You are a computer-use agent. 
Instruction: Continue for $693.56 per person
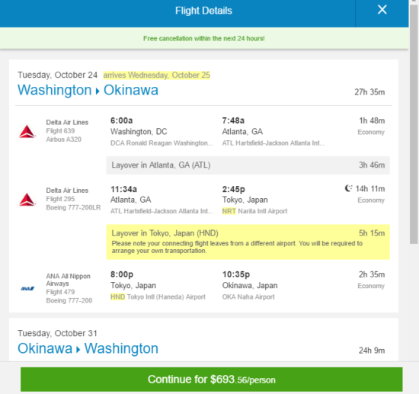pos(211,380)
